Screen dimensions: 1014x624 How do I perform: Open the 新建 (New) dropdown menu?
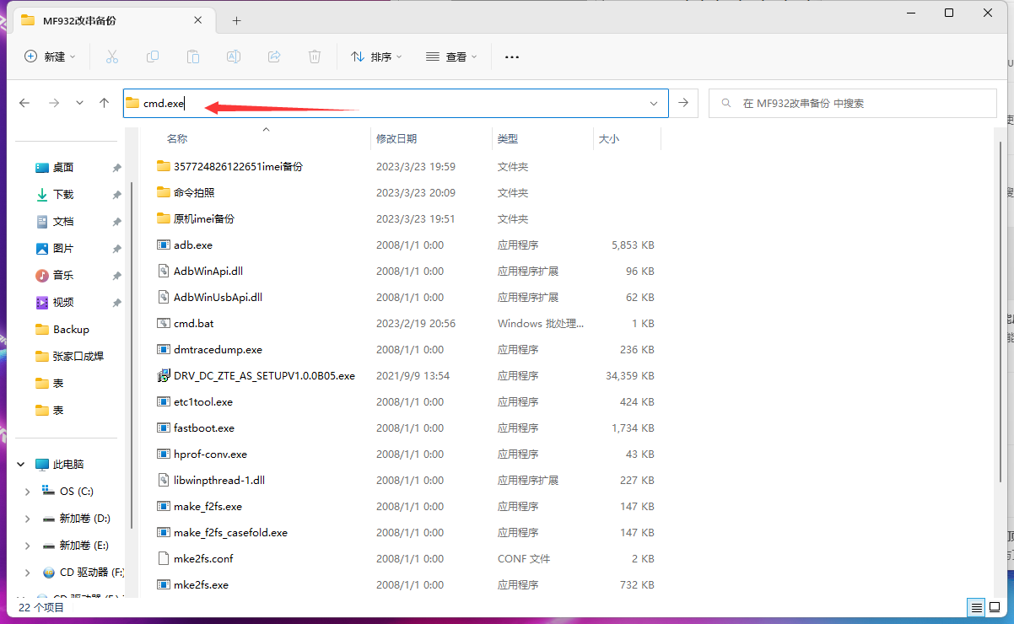click(x=51, y=56)
